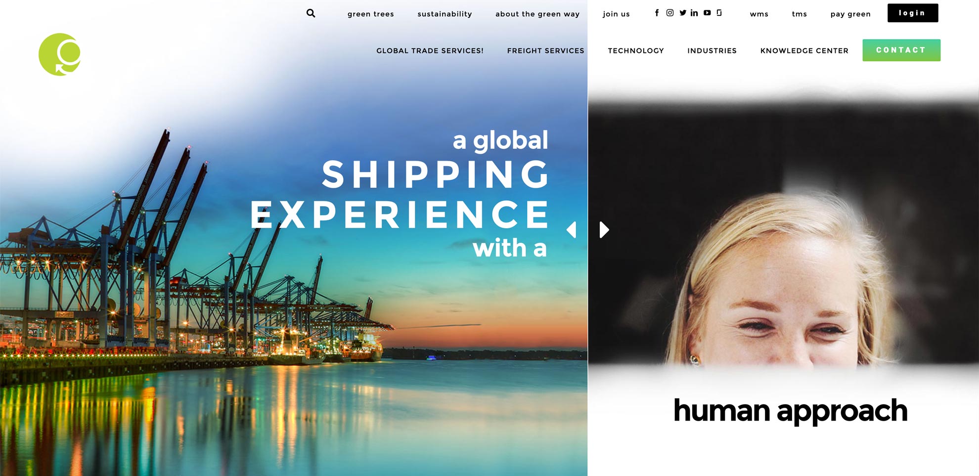979x476 pixels.
Task: Open the search magnifier icon
Action: (311, 13)
